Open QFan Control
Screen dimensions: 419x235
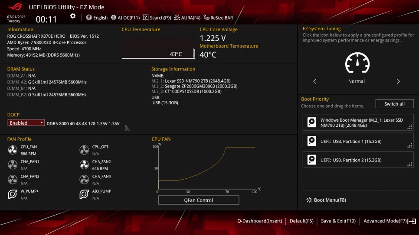199,200
